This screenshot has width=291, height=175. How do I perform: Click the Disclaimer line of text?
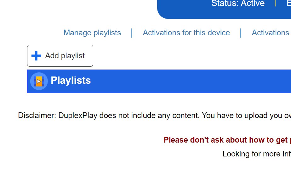click(x=154, y=116)
